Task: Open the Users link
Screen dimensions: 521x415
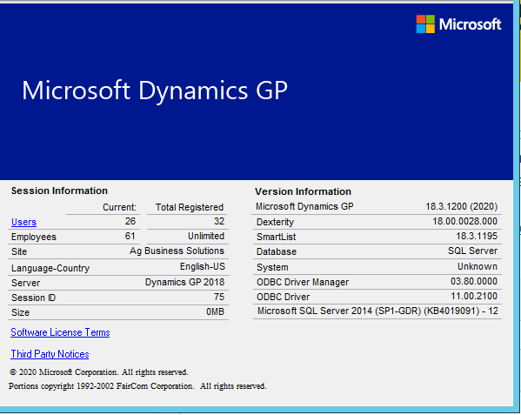Action: [x=23, y=222]
